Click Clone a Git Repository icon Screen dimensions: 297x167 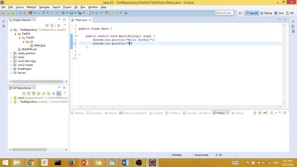33,94
